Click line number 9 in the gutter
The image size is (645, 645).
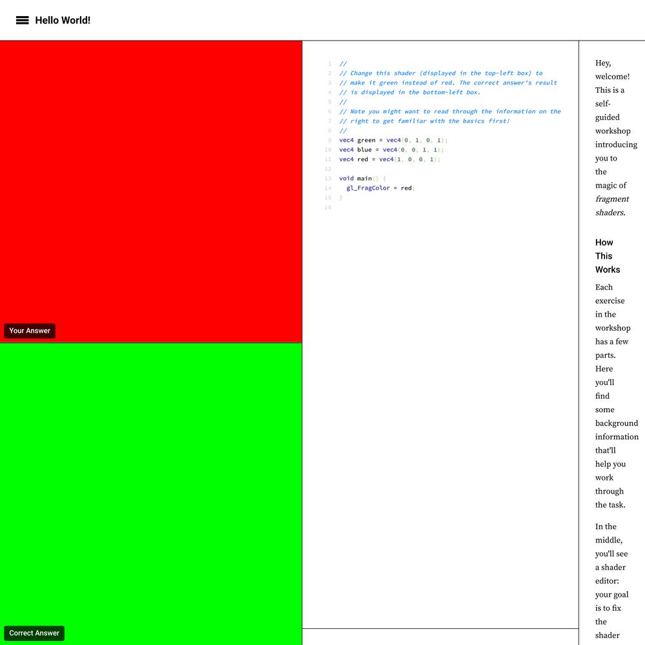click(x=330, y=140)
